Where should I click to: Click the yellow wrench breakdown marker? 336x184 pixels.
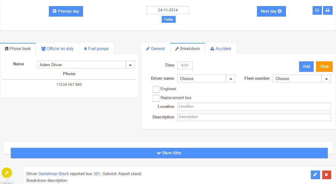[x=7, y=173]
